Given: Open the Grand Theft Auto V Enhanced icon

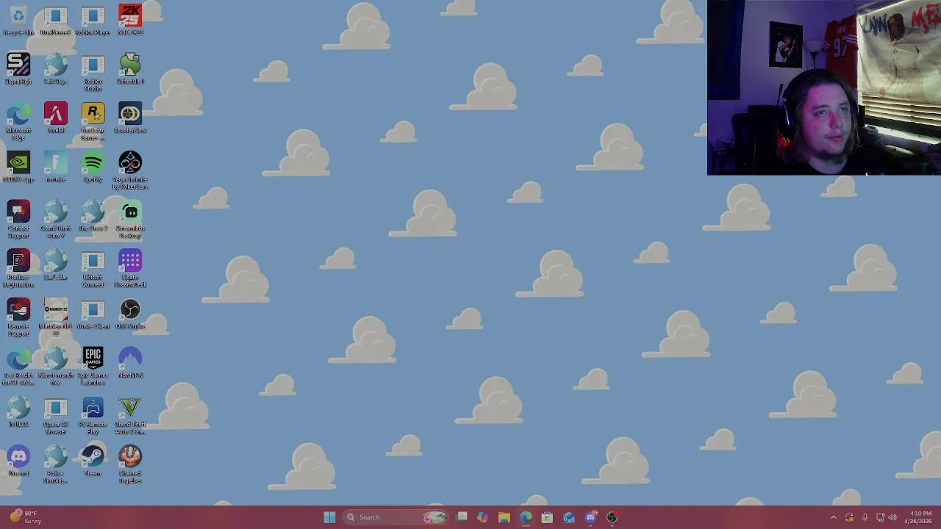Looking at the screenshot, I should [130, 416].
